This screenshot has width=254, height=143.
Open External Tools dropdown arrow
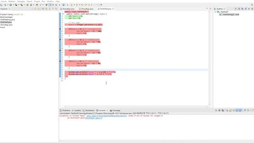pos(24,5)
